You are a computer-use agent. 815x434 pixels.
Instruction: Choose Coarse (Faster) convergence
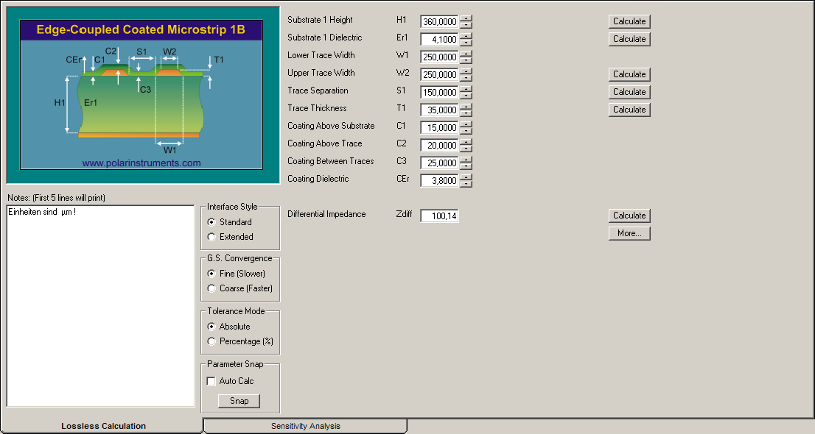click(x=211, y=288)
